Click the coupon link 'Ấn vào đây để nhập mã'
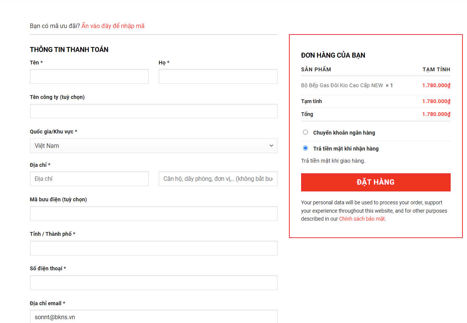The height and width of the screenshot is (323, 467). (113, 26)
